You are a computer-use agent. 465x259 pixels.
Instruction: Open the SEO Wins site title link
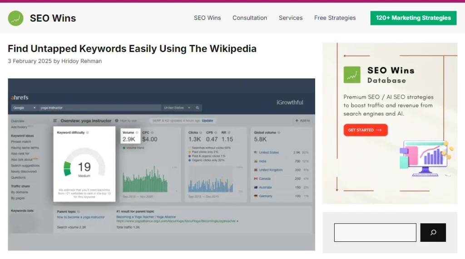coord(53,18)
